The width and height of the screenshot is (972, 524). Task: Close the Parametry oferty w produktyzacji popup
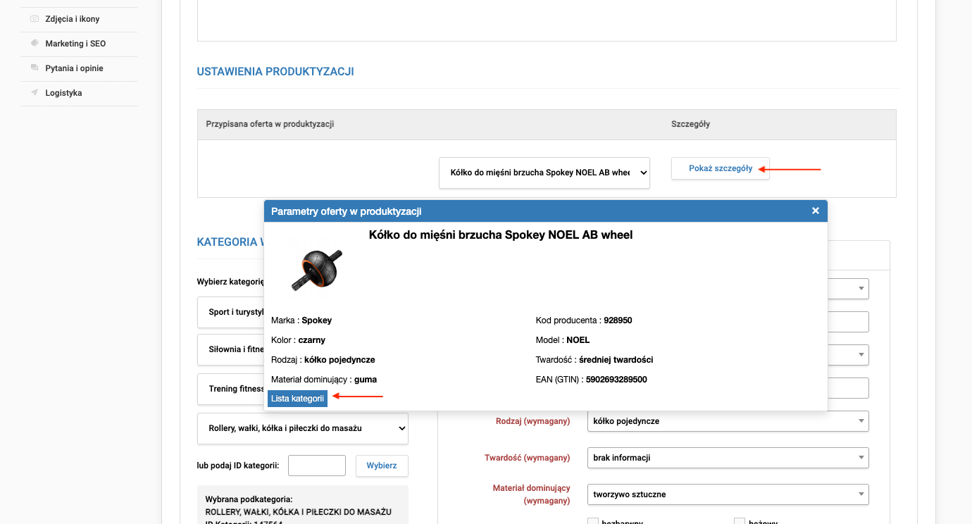816,211
